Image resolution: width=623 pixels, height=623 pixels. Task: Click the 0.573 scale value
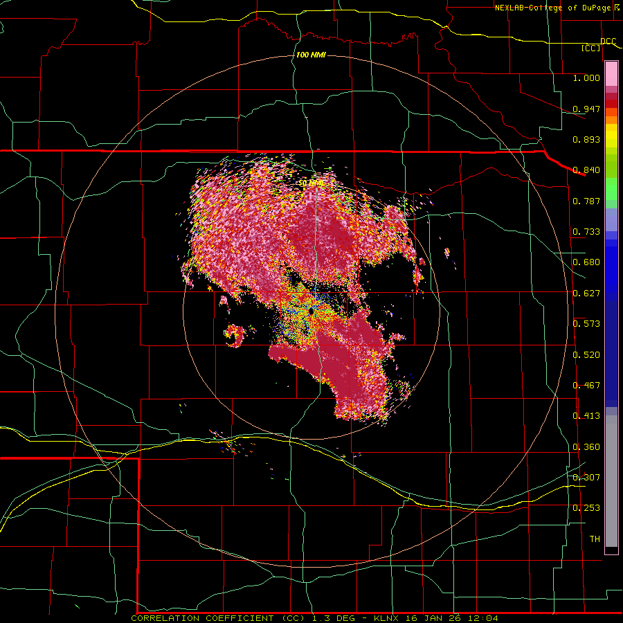click(586, 324)
